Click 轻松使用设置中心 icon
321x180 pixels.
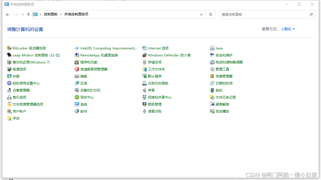coord(9,83)
